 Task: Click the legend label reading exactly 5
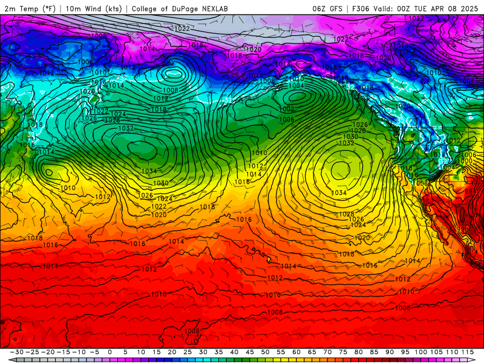[125, 352]
